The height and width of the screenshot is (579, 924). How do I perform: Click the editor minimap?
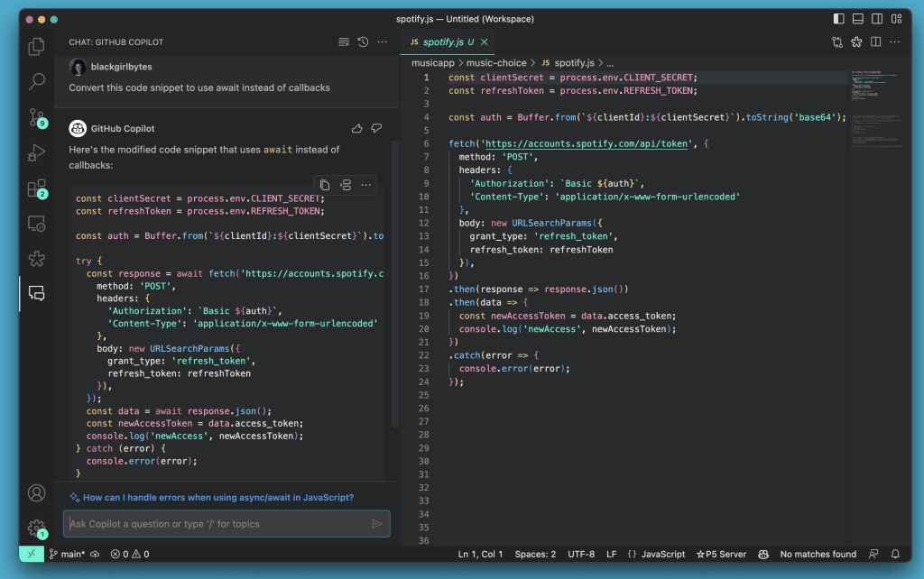tap(875, 109)
